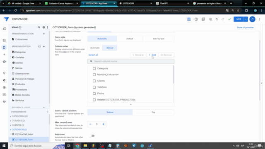This screenshot has height=149, width=265.
Task: Open browser tab list dropdown
Action: 3,3
